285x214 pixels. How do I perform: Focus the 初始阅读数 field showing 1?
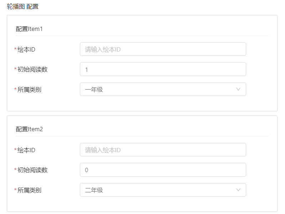163,69
